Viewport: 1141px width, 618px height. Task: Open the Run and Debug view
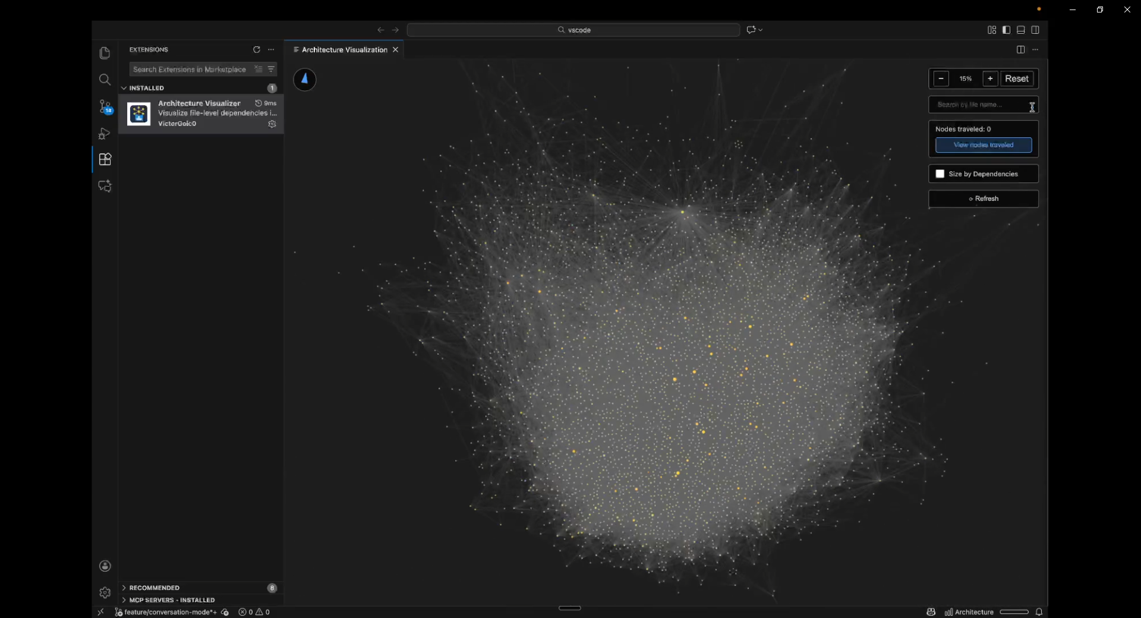click(105, 134)
